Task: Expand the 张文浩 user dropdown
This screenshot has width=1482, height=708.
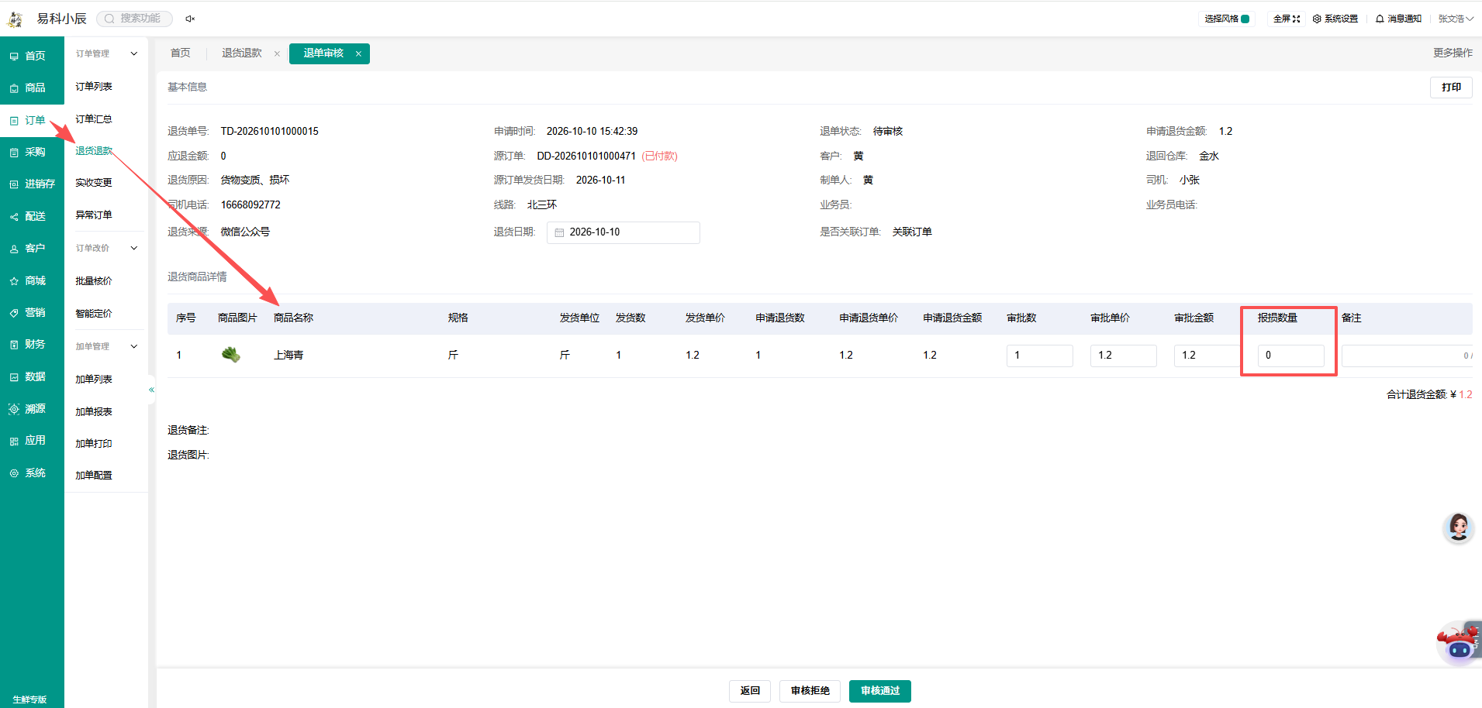Action: click(1456, 19)
